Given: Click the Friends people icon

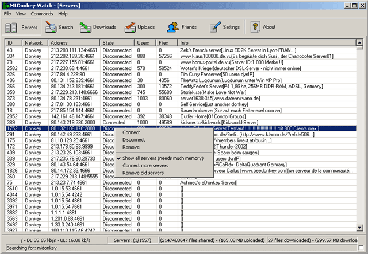Looking at the screenshot, I should coord(172,27).
